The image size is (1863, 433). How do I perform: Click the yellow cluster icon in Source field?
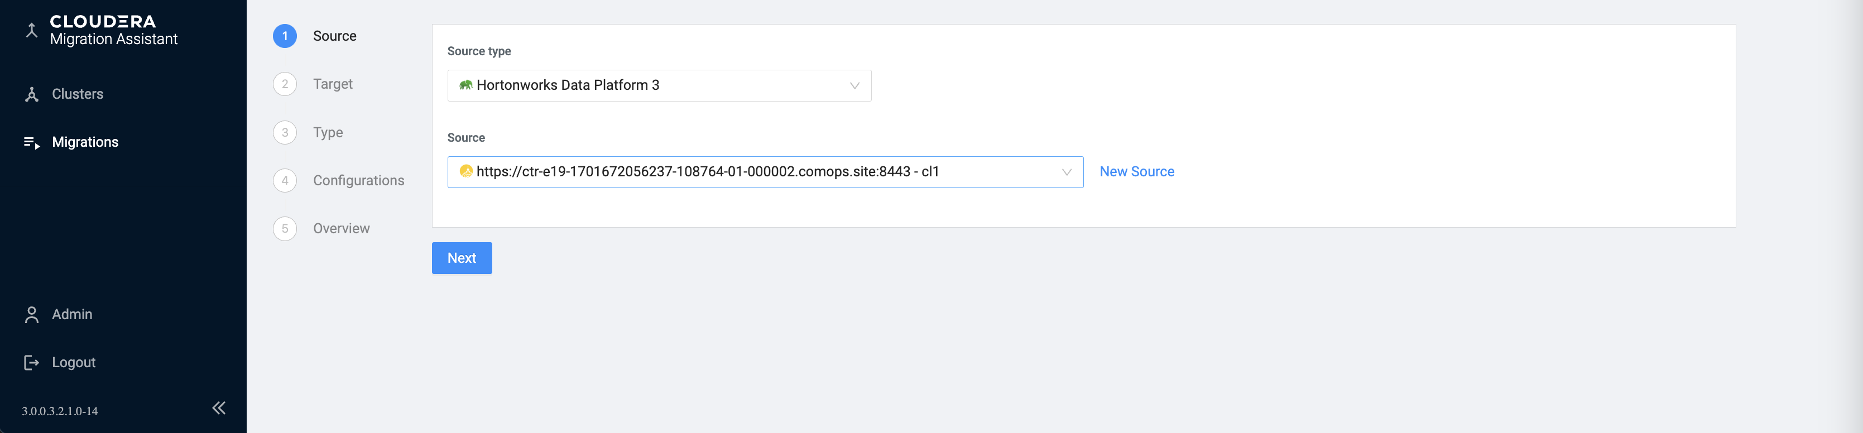click(x=465, y=171)
